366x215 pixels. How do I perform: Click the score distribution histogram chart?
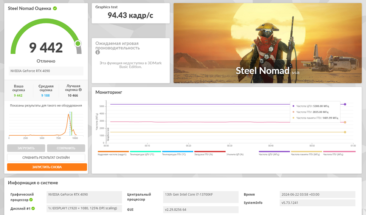click(46, 125)
